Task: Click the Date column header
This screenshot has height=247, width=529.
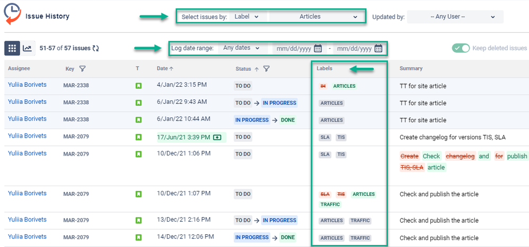Action: (x=162, y=68)
